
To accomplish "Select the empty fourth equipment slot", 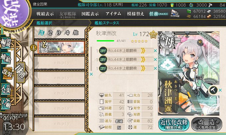I will pyautogui.click(x=126, y=77).
